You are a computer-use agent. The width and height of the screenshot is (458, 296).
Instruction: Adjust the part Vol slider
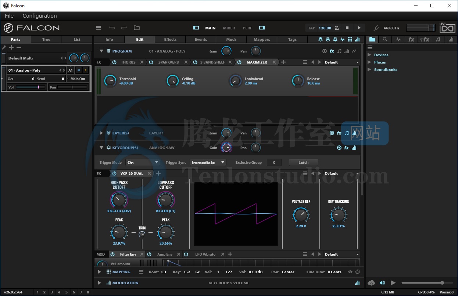coord(31,87)
